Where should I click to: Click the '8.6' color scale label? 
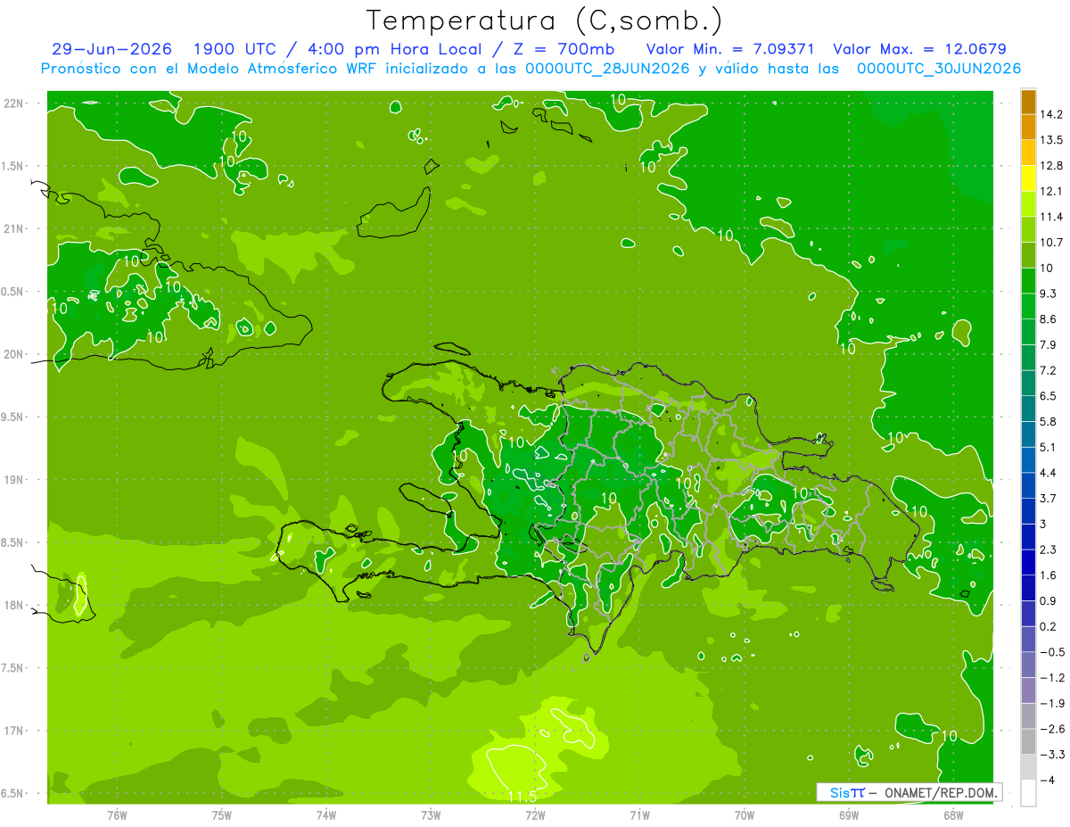click(x=1049, y=319)
